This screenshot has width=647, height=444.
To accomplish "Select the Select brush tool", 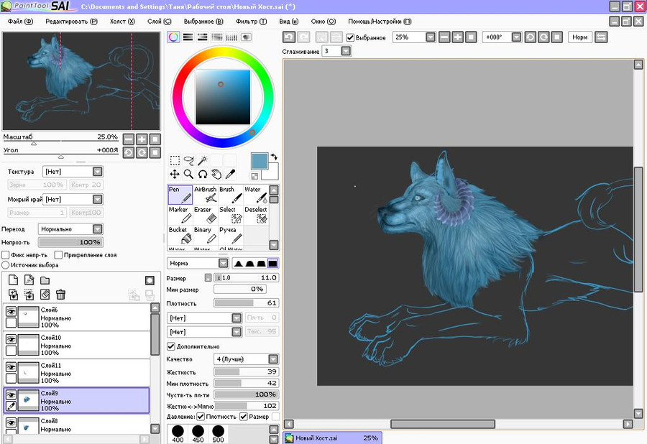I will [x=231, y=215].
